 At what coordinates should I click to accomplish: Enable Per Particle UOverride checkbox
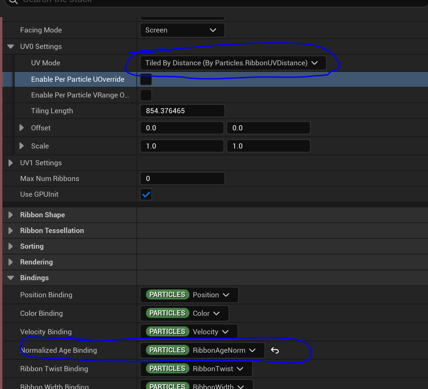[146, 79]
